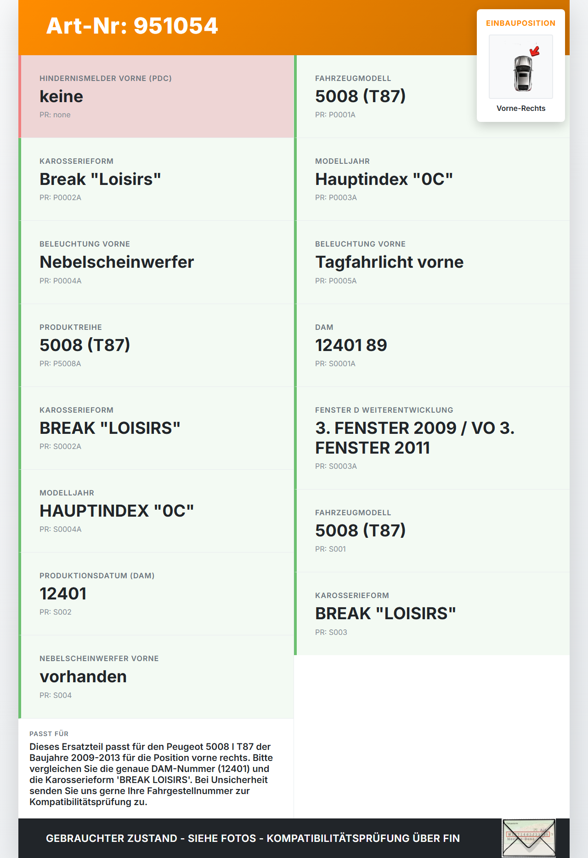Toggle the Karosserieform 'Break Loisirs' entry
588x858 pixels.
pyautogui.click(x=156, y=179)
